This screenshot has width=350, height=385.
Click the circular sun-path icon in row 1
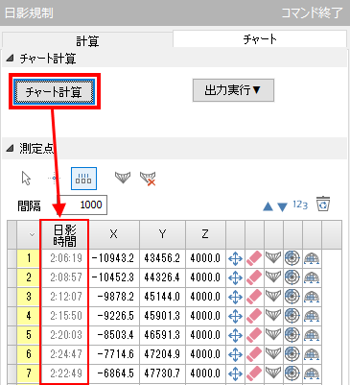[x=292, y=258]
